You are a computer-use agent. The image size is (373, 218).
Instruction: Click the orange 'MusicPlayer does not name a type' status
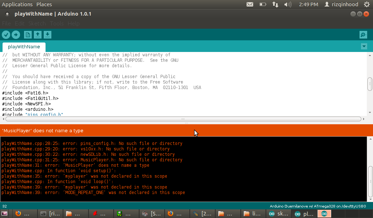pos(43,131)
